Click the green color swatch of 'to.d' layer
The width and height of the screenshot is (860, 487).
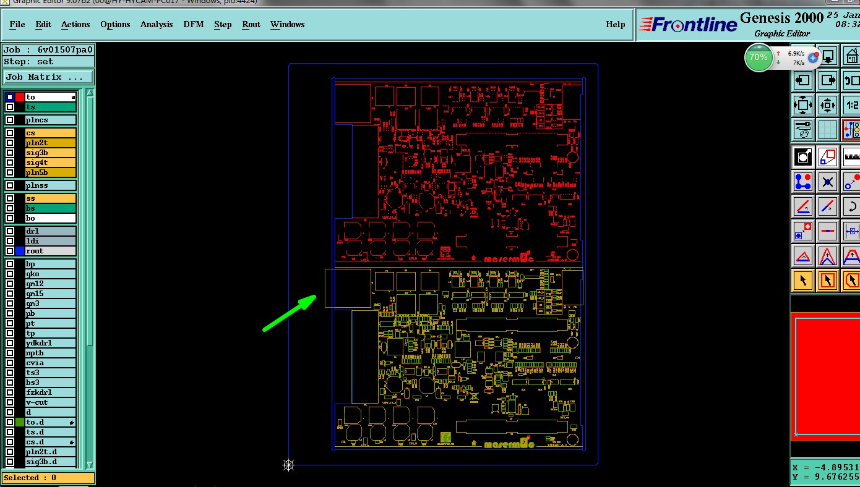click(20, 422)
